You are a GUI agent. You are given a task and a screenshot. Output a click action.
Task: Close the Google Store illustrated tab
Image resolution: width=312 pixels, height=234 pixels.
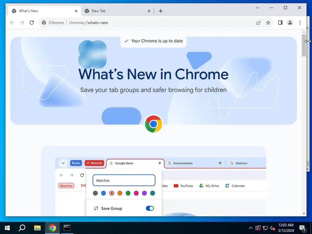point(160,163)
